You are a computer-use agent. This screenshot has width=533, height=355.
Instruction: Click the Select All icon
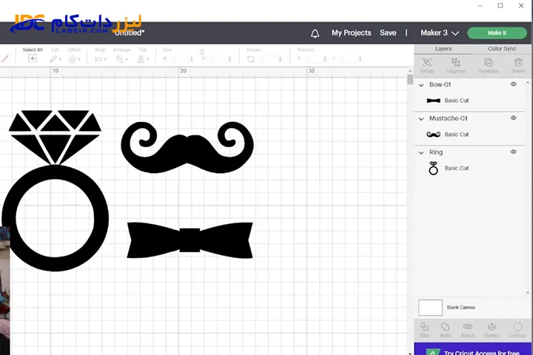[x=32, y=58]
